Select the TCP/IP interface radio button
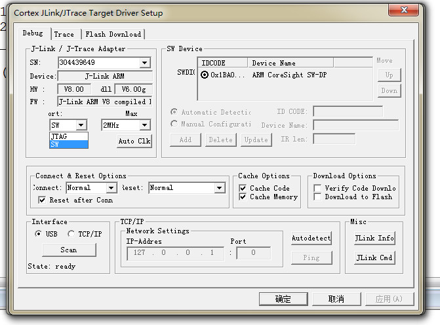The height and width of the screenshot is (325, 440). (71, 233)
